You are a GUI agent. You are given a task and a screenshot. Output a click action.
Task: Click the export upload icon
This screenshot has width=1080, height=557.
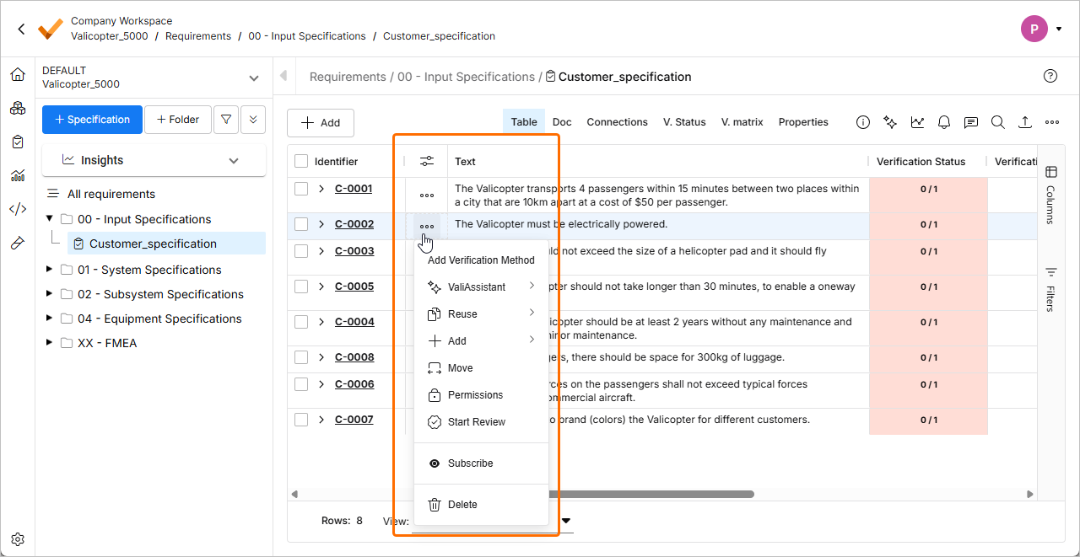click(x=1025, y=122)
